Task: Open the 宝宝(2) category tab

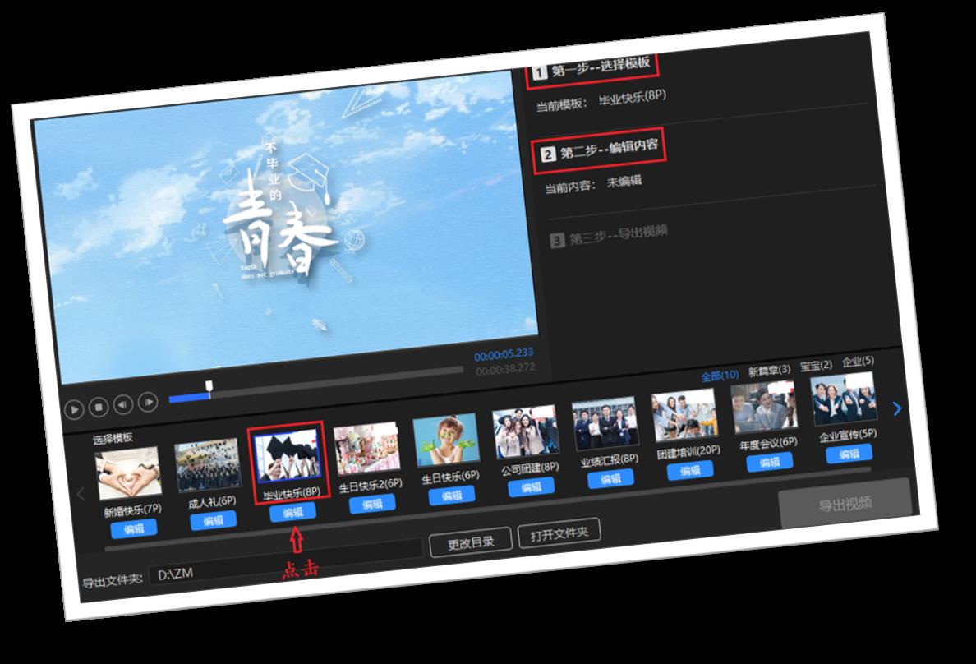Action: click(816, 365)
